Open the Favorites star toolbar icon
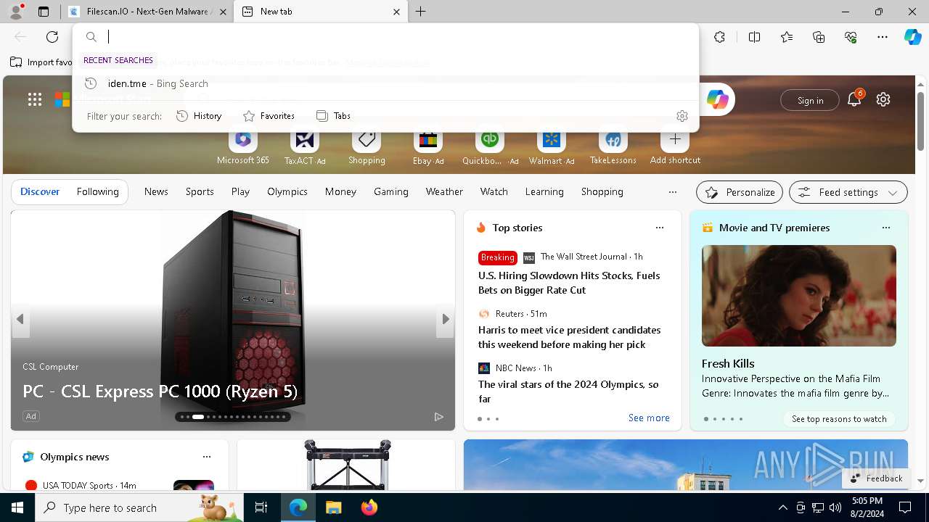Image resolution: width=929 pixels, height=522 pixels. click(x=787, y=37)
